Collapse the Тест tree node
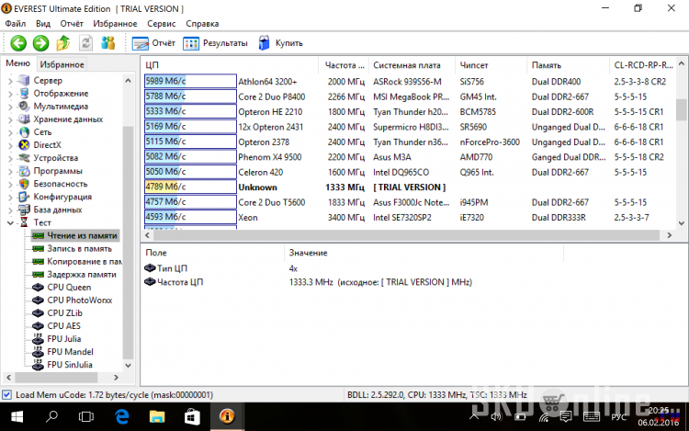The height and width of the screenshot is (431, 689). point(10,222)
